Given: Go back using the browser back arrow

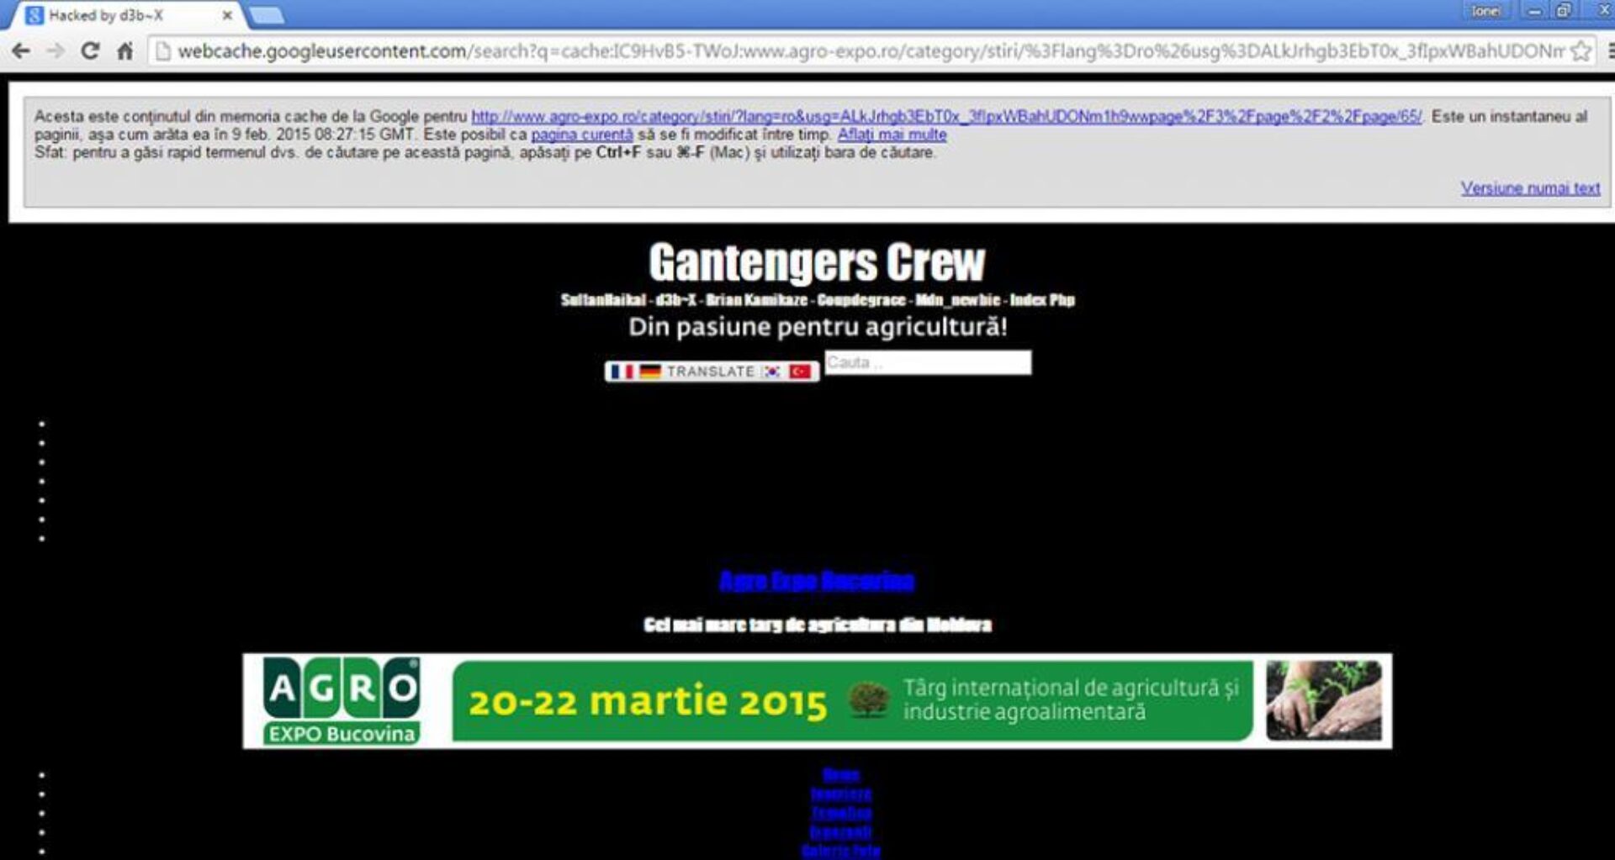Looking at the screenshot, I should [21, 51].
